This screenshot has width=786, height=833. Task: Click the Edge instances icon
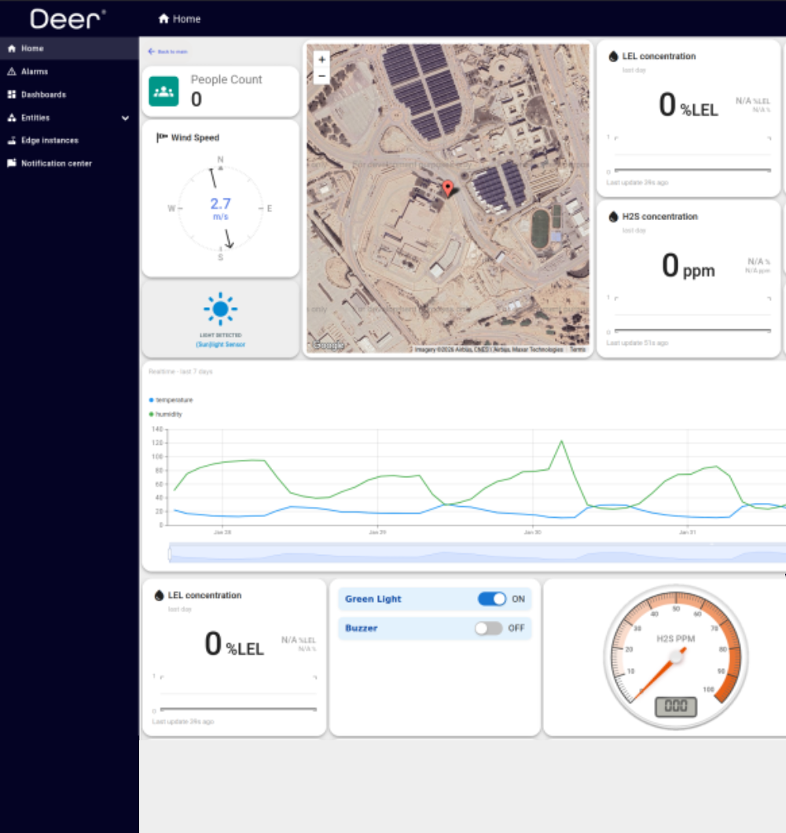coord(12,140)
